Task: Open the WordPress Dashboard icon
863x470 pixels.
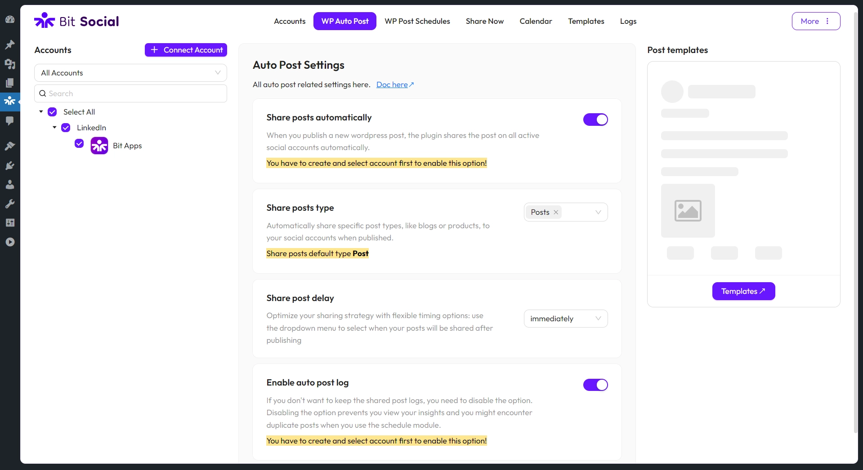Action: (10, 19)
